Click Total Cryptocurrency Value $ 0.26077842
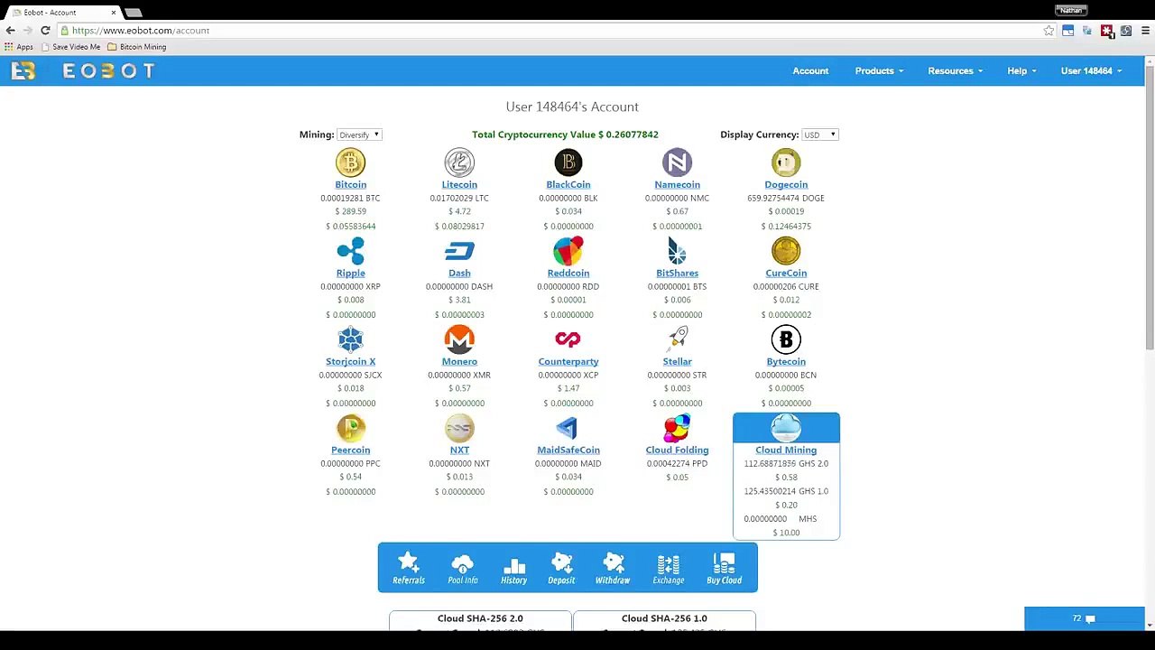1155x650 pixels. [x=565, y=135]
